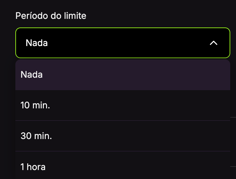Click the green-outlined select field
The image size is (236, 179).
tap(122, 43)
